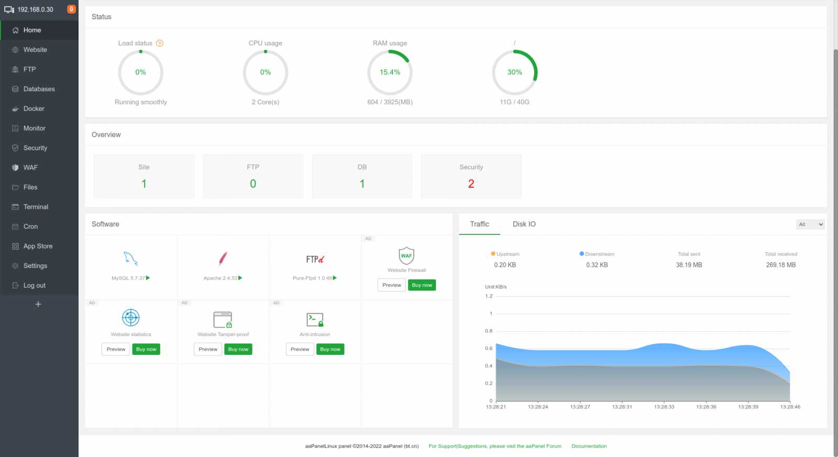Click the FTP icon in sidebar
This screenshot has height=457, width=838.
[x=15, y=70]
